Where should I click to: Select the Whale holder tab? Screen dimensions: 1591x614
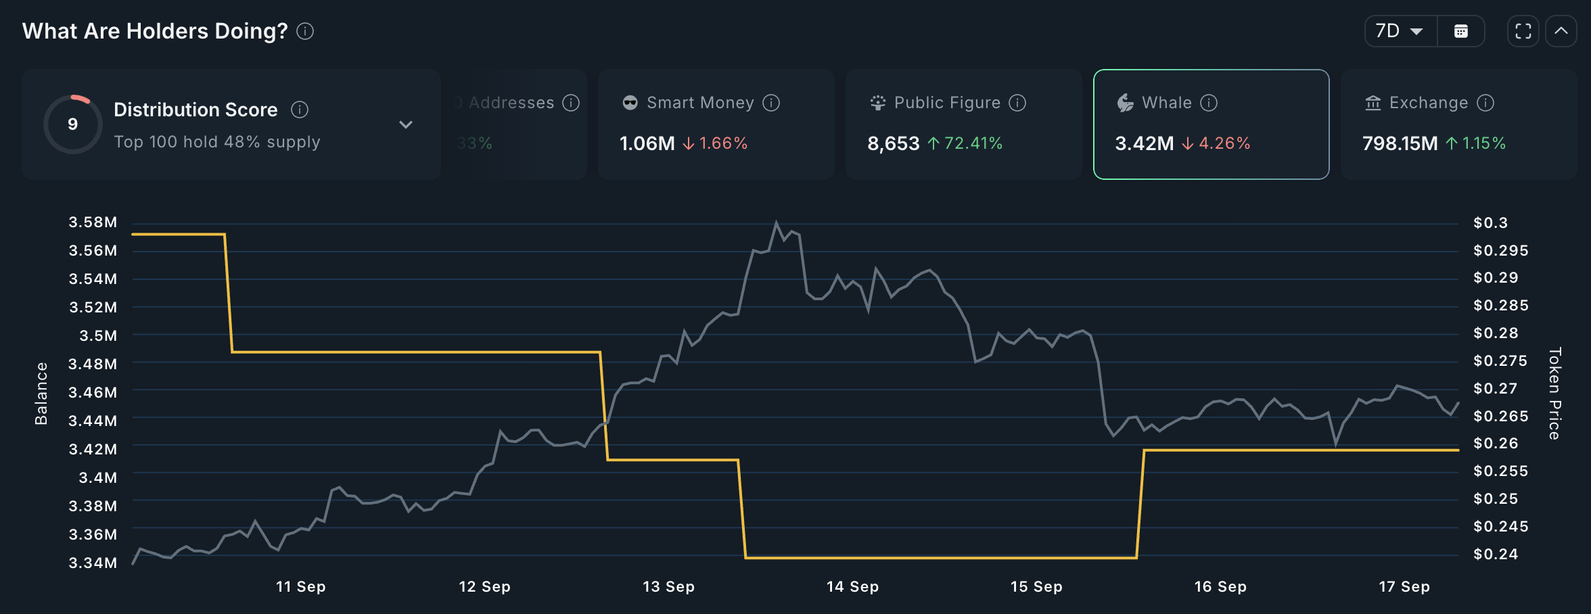(1211, 124)
